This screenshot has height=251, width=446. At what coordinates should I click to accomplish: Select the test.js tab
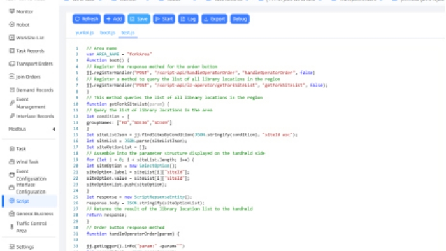pos(128,32)
